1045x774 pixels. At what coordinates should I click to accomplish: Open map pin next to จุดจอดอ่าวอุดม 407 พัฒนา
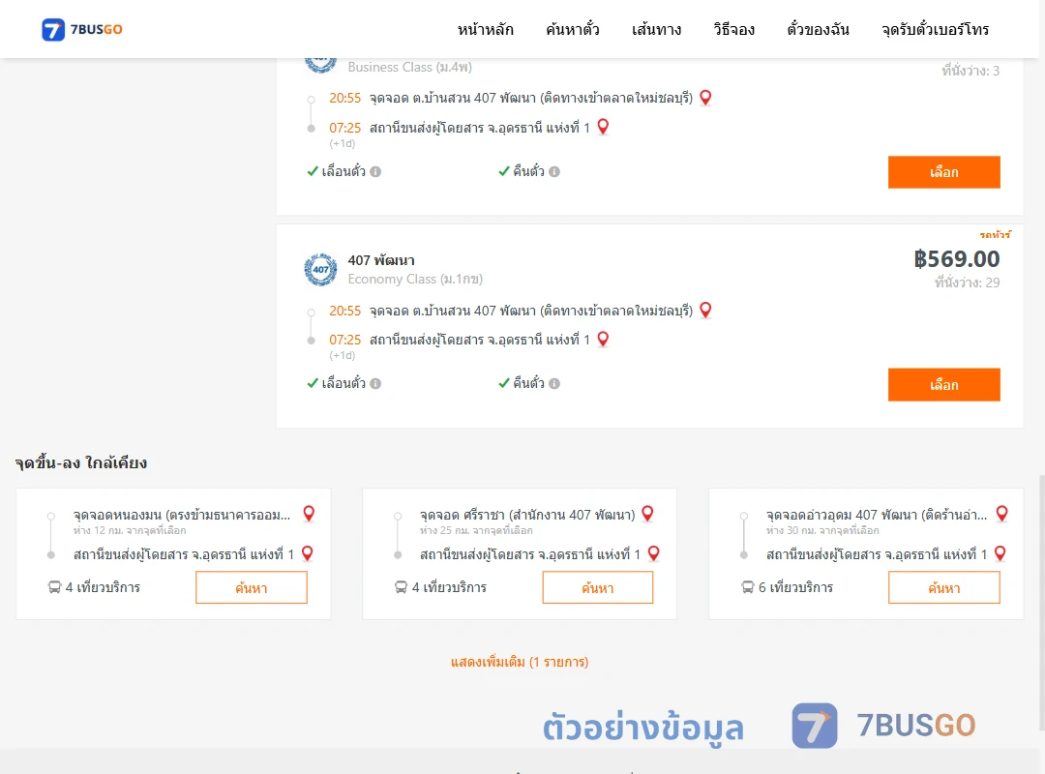(x=1001, y=514)
